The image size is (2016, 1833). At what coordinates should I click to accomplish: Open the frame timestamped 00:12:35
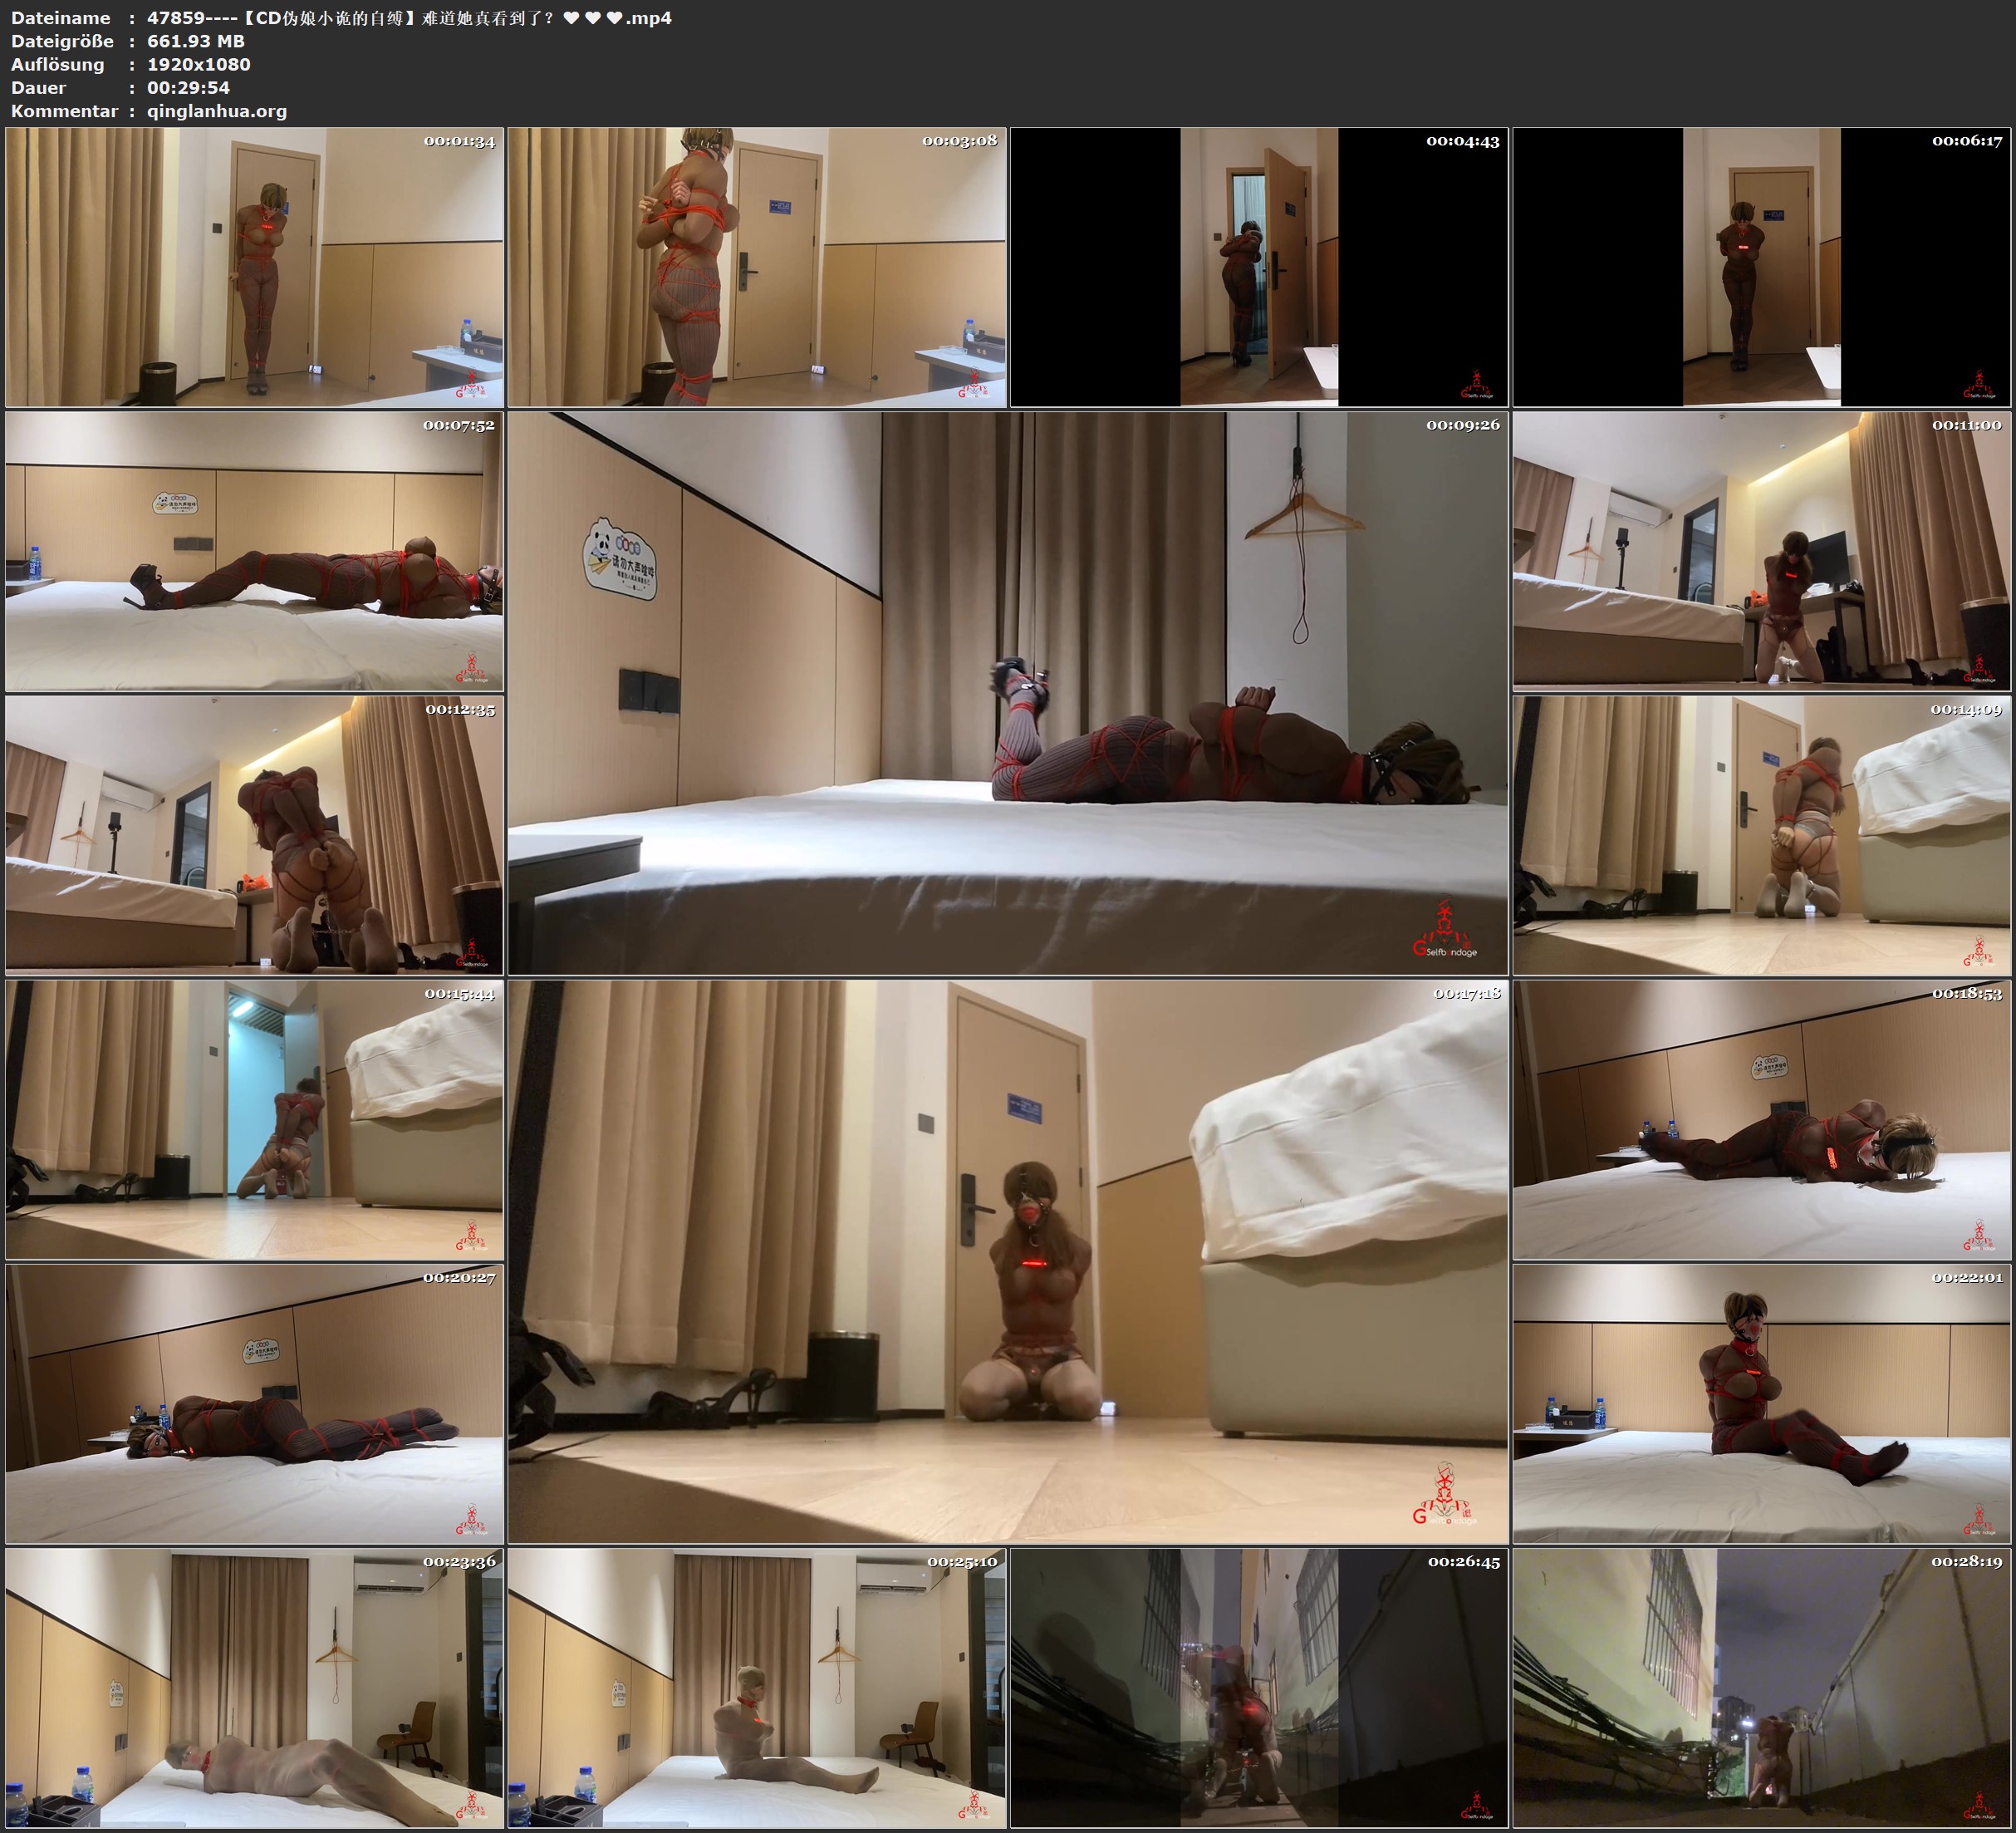pos(254,835)
